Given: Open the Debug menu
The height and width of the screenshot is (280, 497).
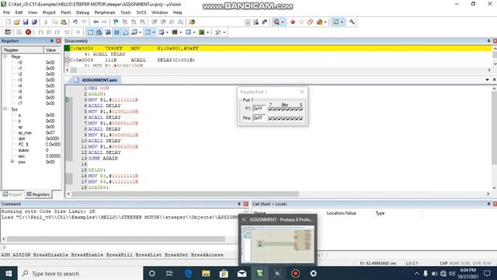Looking at the screenshot, I should (82, 12).
